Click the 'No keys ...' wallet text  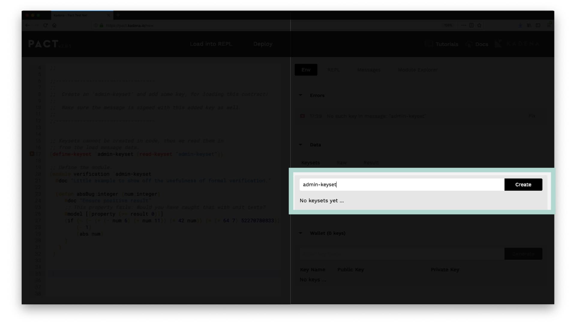(313, 280)
